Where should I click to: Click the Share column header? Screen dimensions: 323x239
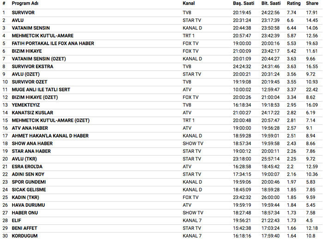[312, 3]
